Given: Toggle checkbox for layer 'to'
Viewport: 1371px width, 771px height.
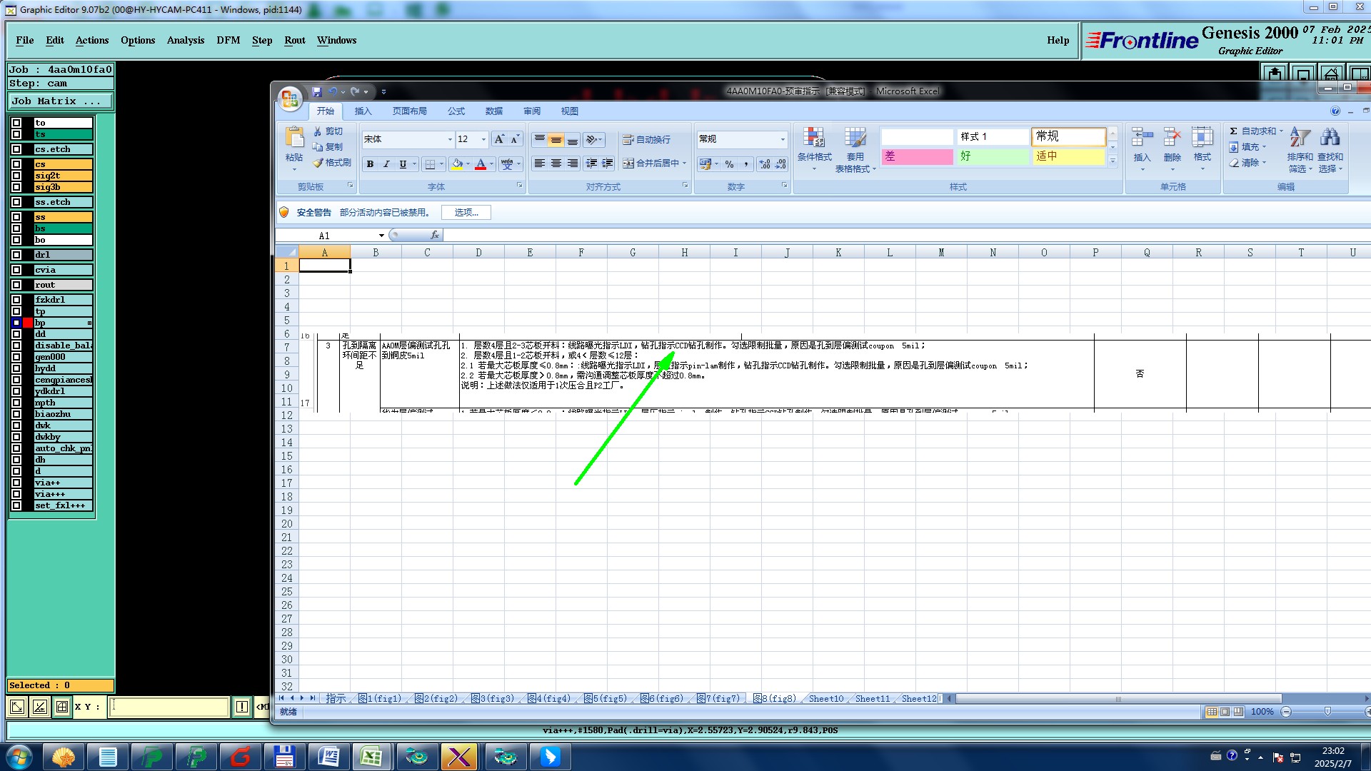Looking at the screenshot, I should pos(16,123).
